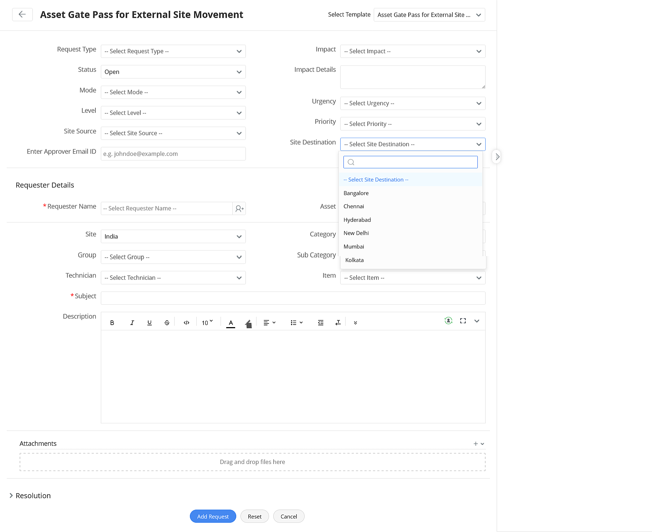Apply strikethrough text formatting
The width and height of the screenshot is (652, 532).
coord(167,323)
